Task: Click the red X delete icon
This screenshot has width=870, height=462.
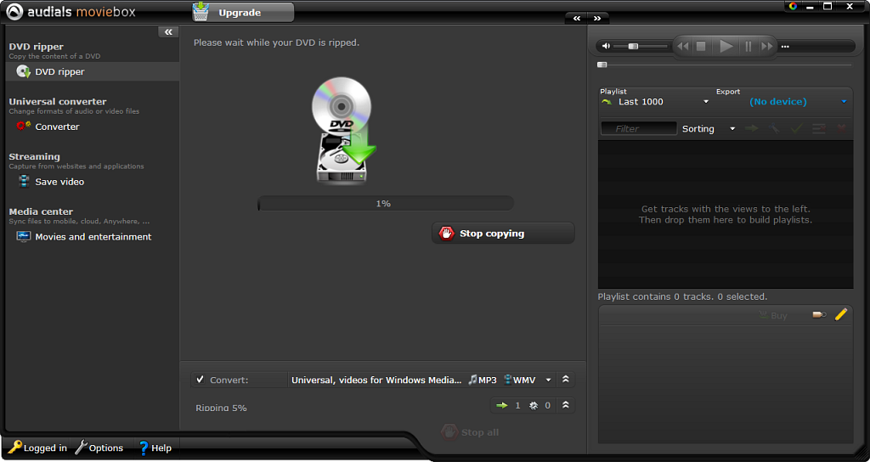Action: click(841, 129)
